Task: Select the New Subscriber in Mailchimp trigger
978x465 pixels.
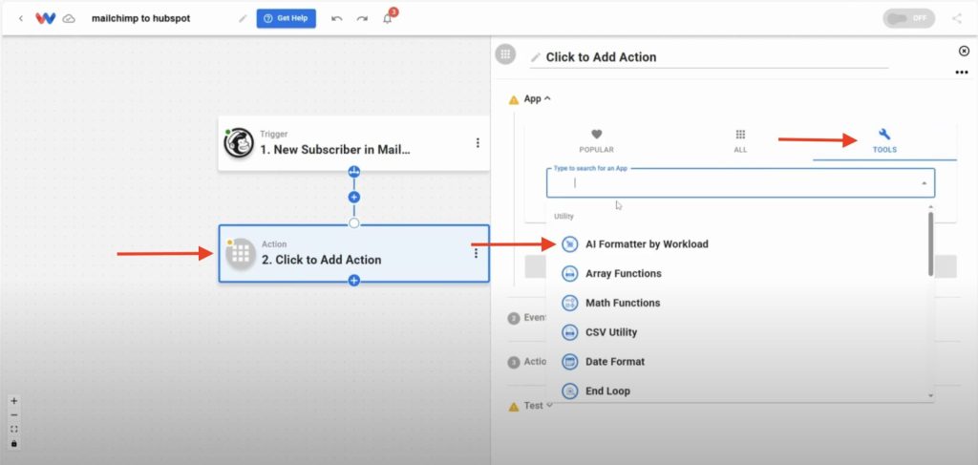Action: pos(353,143)
